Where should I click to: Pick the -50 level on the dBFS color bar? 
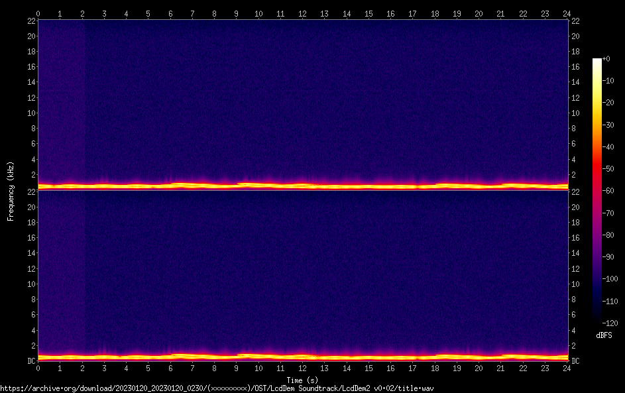pyautogui.click(x=598, y=167)
